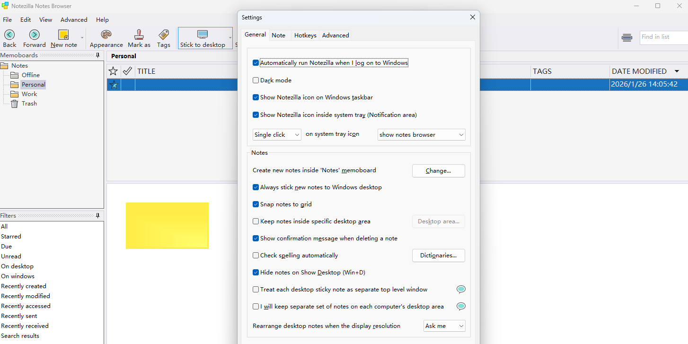Disable Snap notes to grid checkbox
This screenshot has height=344, width=688.
click(256, 204)
